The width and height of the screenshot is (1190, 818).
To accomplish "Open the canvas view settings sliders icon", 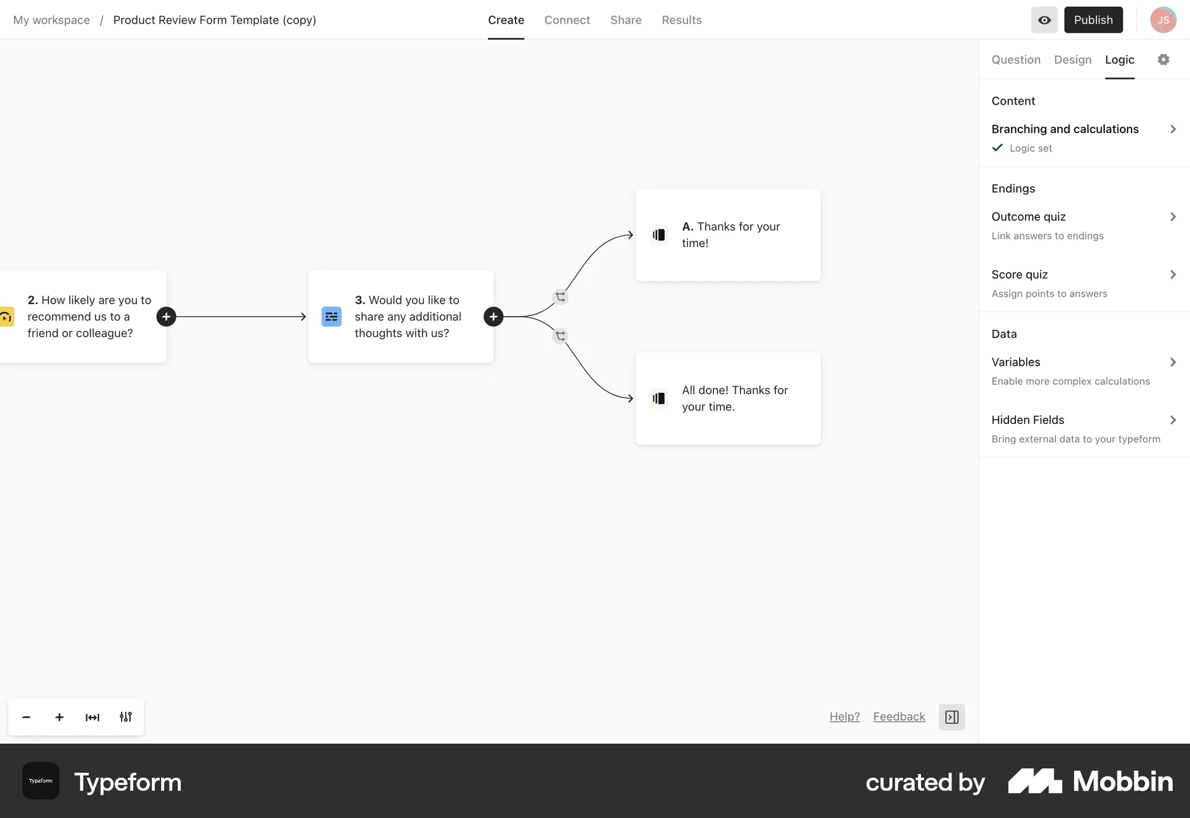I will coord(125,717).
